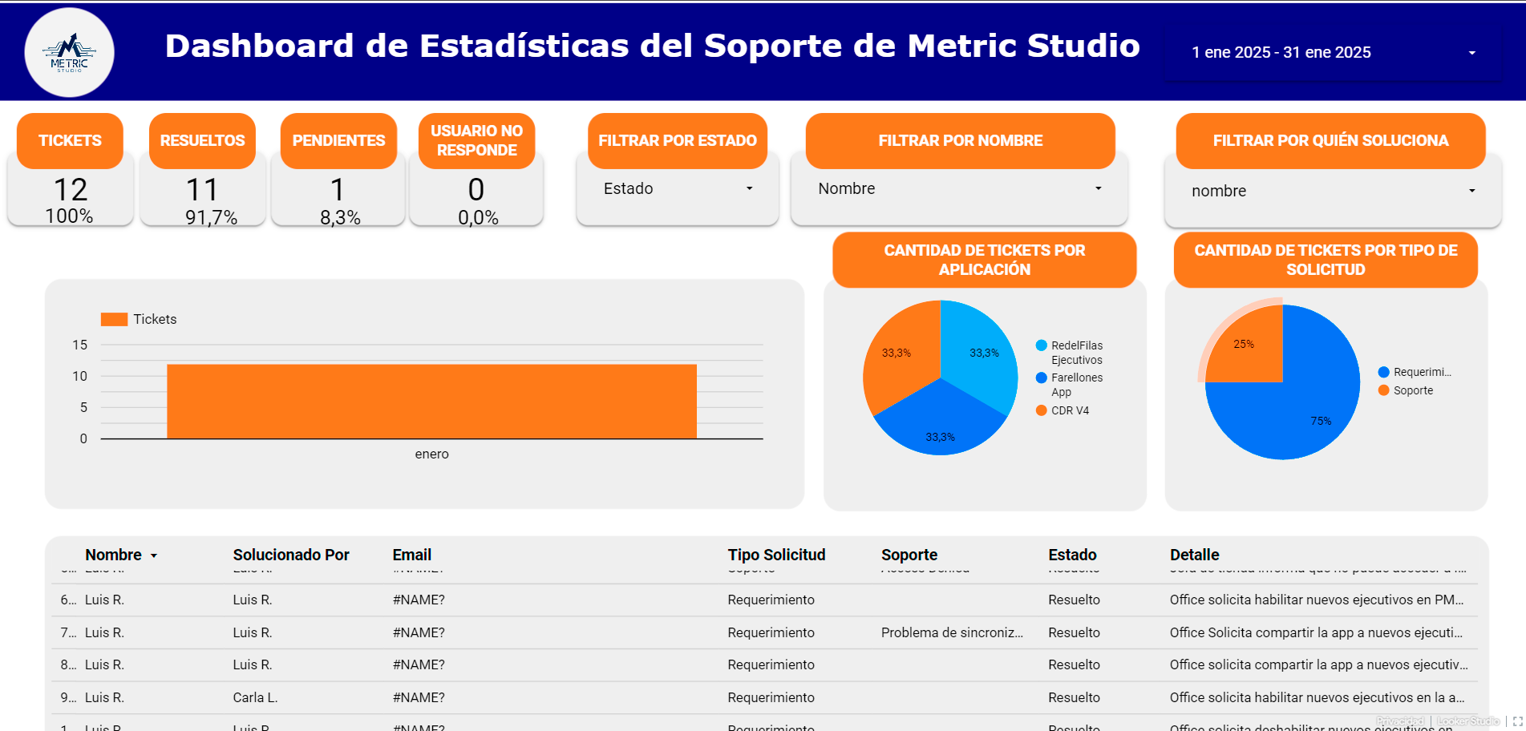Screen dimensions: 1526x731
Task: Sort table by Tipo Solicitud column
Action: click(x=776, y=555)
